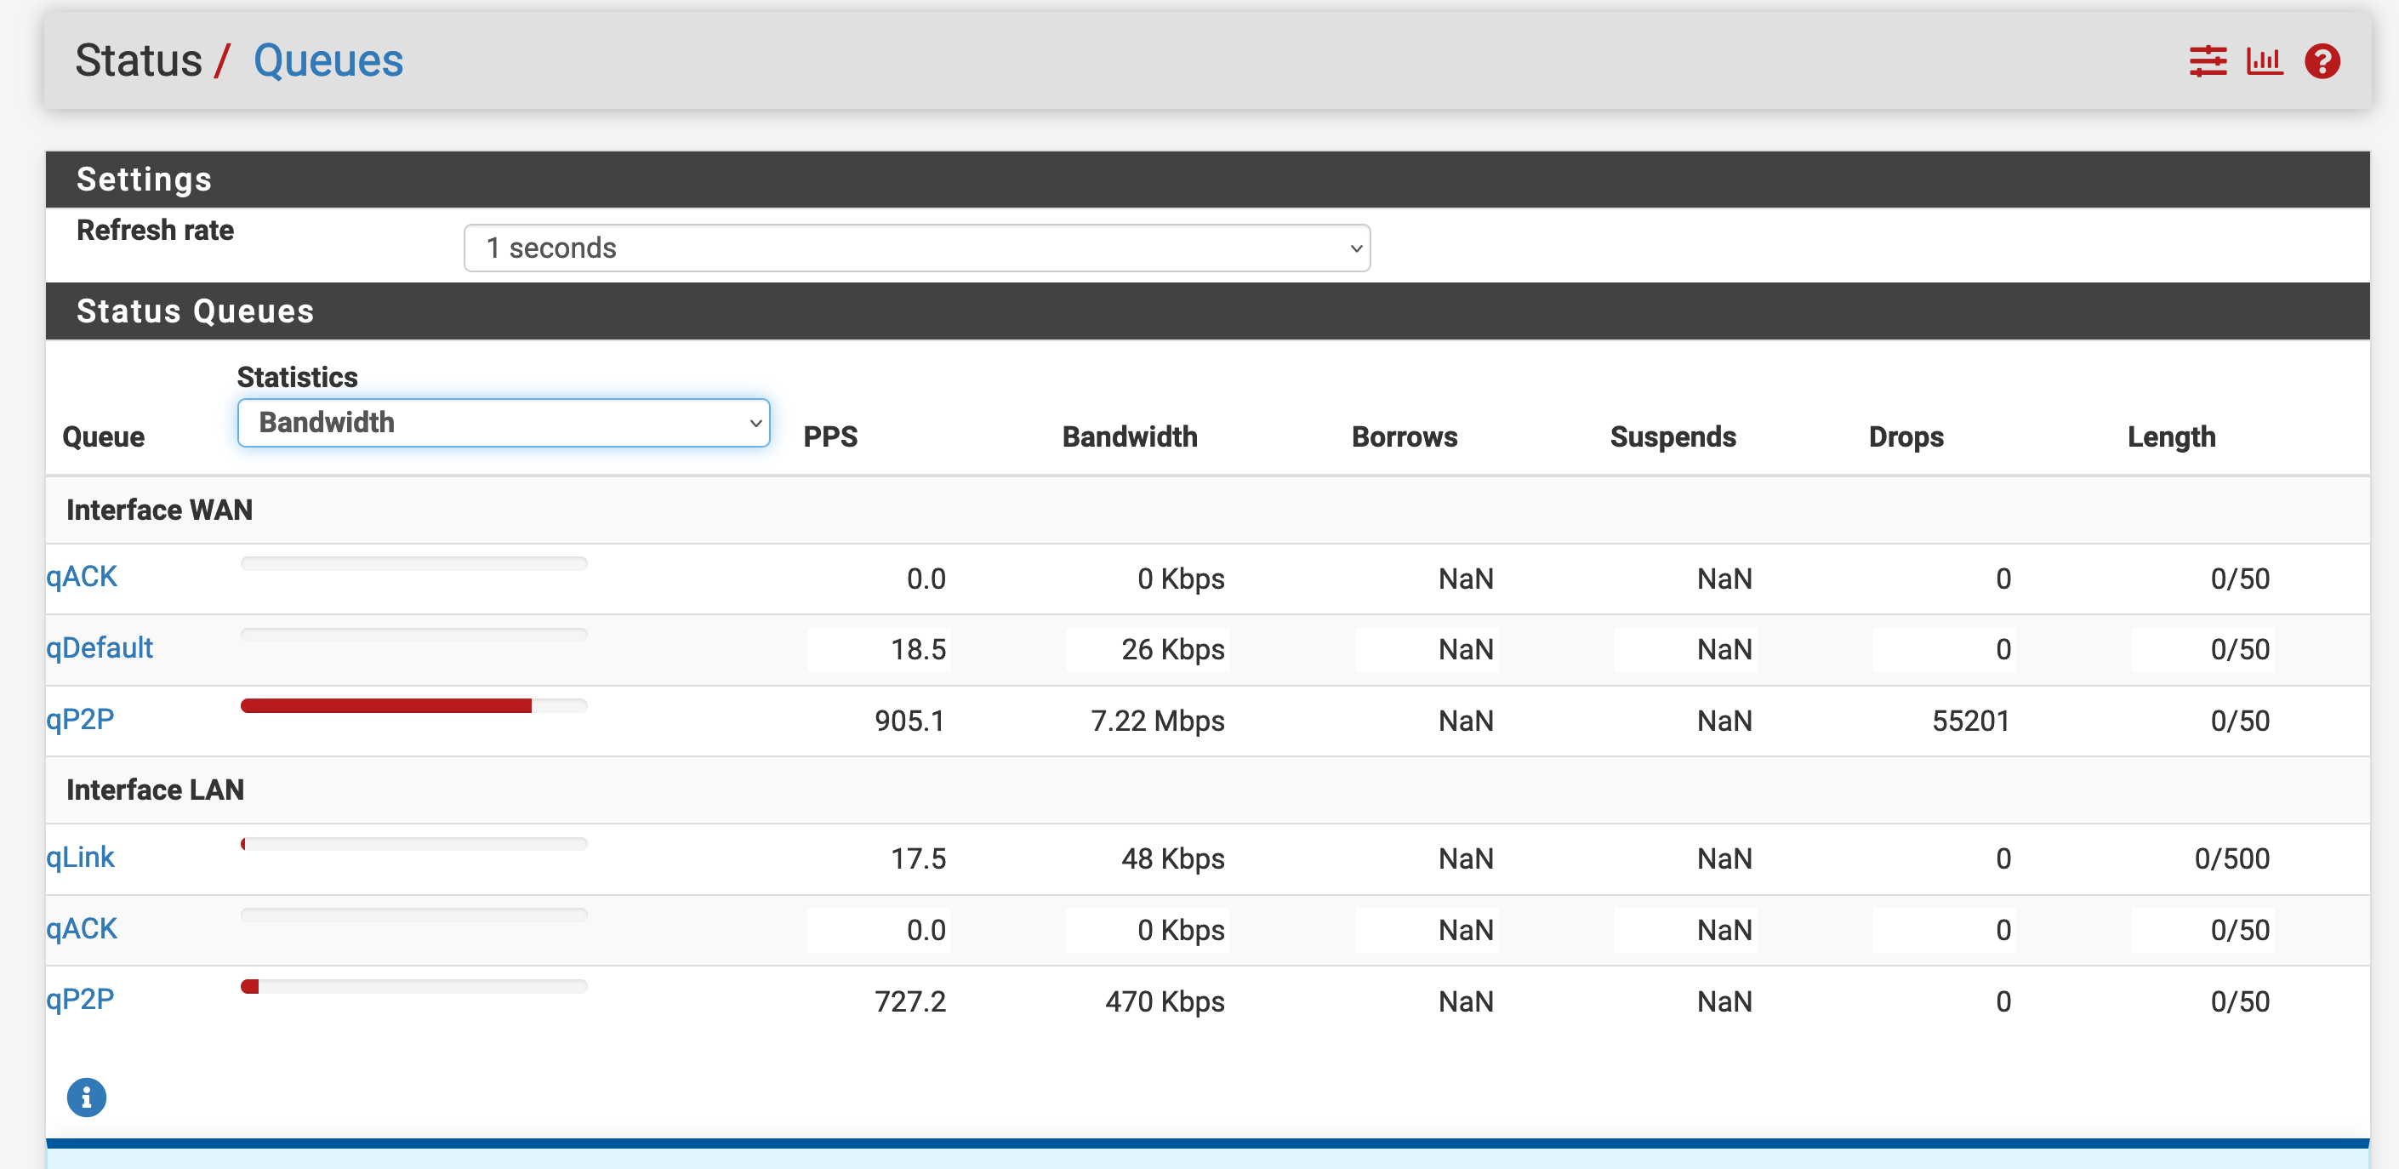The width and height of the screenshot is (2399, 1169).
Task: Open the LAN qLink queue link
Action: pyautogui.click(x=80, y=857)
